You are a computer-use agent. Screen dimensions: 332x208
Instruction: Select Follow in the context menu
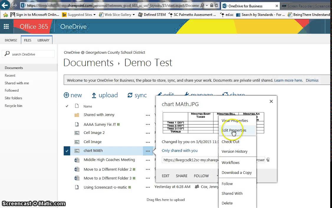pyautogui.click(x=227, y=184)
